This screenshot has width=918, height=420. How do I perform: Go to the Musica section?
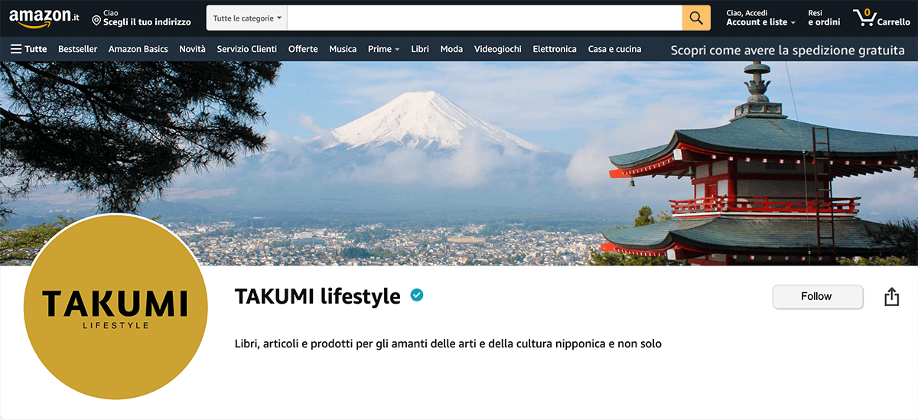pos(343,49)
